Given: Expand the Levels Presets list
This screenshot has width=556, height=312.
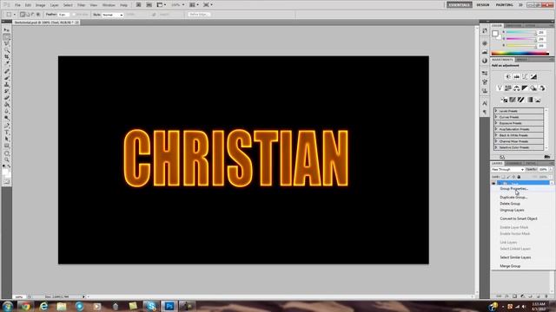Looking at the screenshot, I should click(x=496, y=111).
